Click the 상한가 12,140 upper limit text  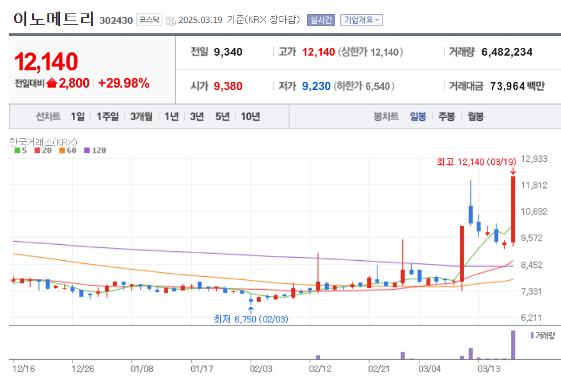pyautogui.click(x=370, y=52)
